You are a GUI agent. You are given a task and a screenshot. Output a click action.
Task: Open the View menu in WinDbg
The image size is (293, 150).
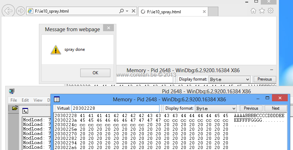point(38,100)
